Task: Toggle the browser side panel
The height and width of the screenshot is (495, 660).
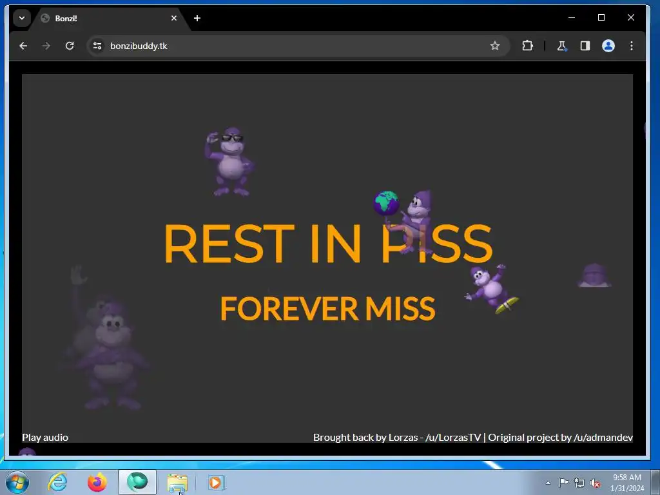Action: pos(585,46)
